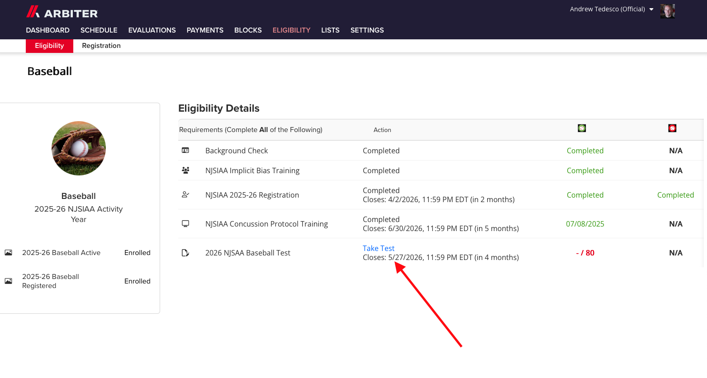Go to the Blocks menu

[248, 30]
